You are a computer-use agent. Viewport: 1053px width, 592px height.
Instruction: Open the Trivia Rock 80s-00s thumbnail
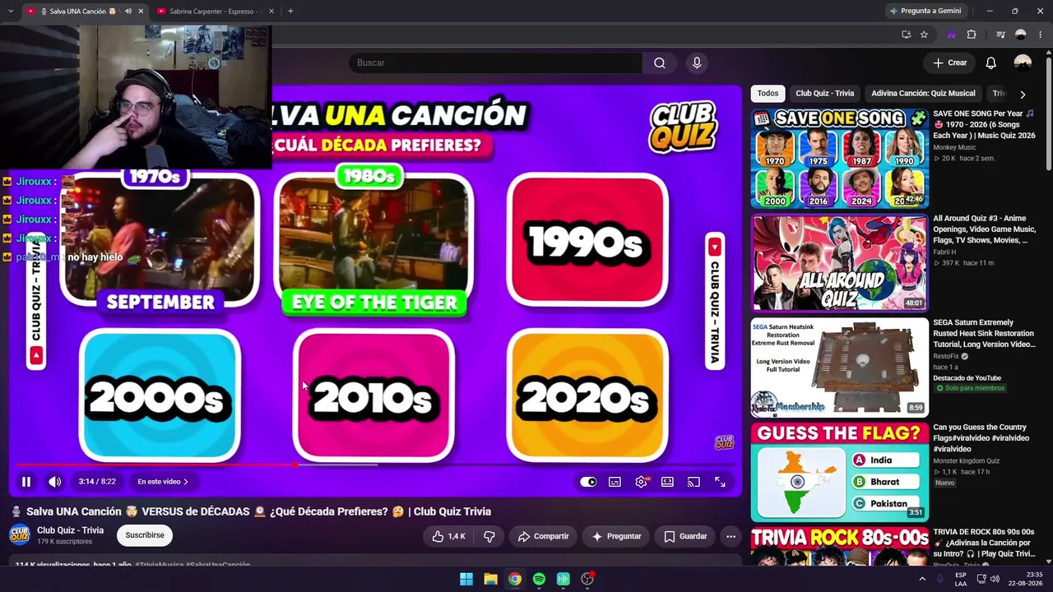click(x=839, y=547)
